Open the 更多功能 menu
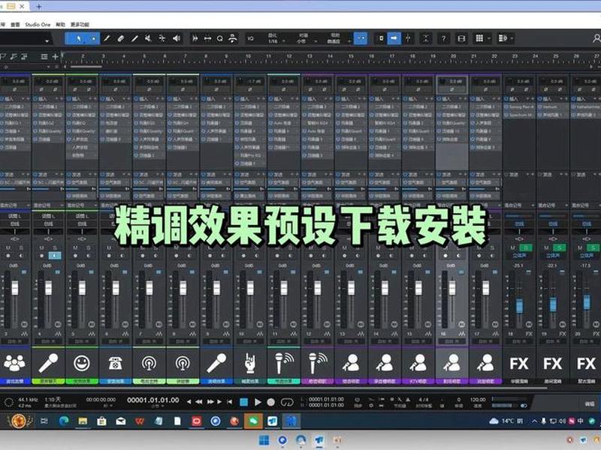This screenshot has height=450, width=601. [80, 25]
